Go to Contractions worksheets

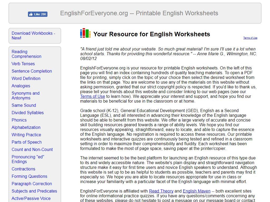coord(23,169)
